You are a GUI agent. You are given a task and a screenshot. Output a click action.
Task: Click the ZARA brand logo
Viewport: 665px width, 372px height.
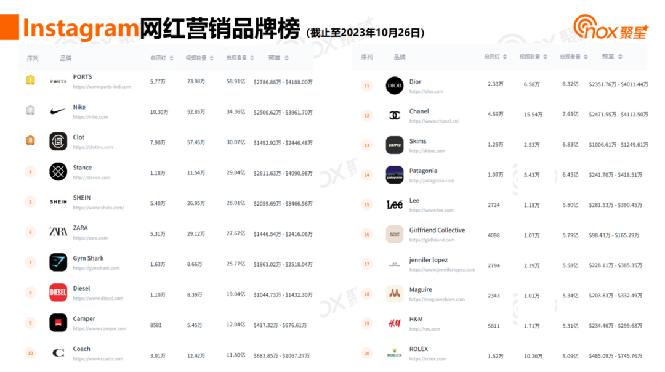point(58,232)
